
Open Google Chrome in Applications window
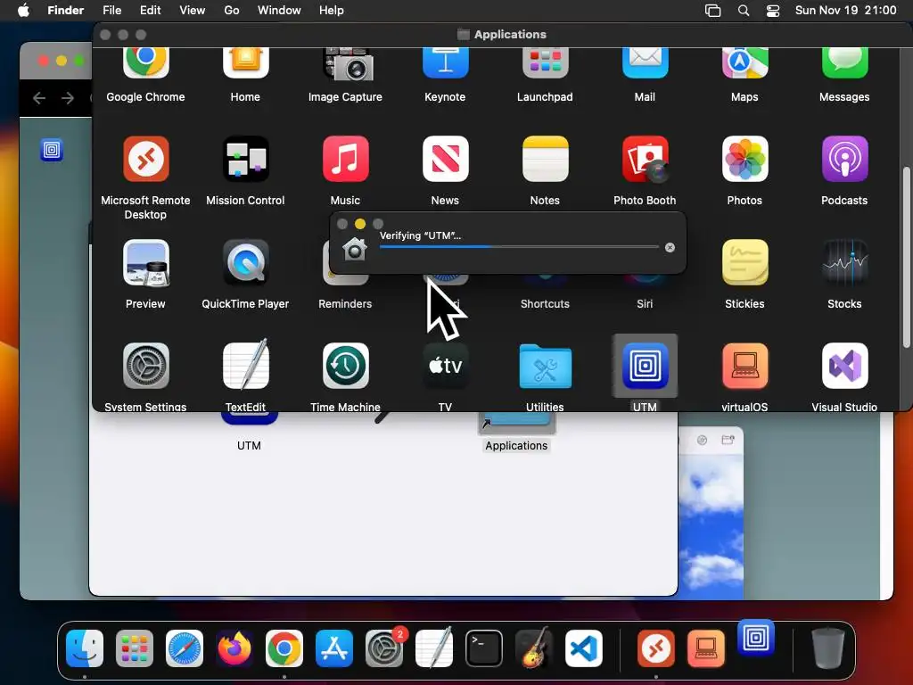pos(145,63)
